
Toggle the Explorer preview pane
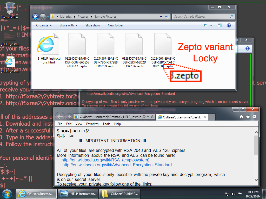220,25
